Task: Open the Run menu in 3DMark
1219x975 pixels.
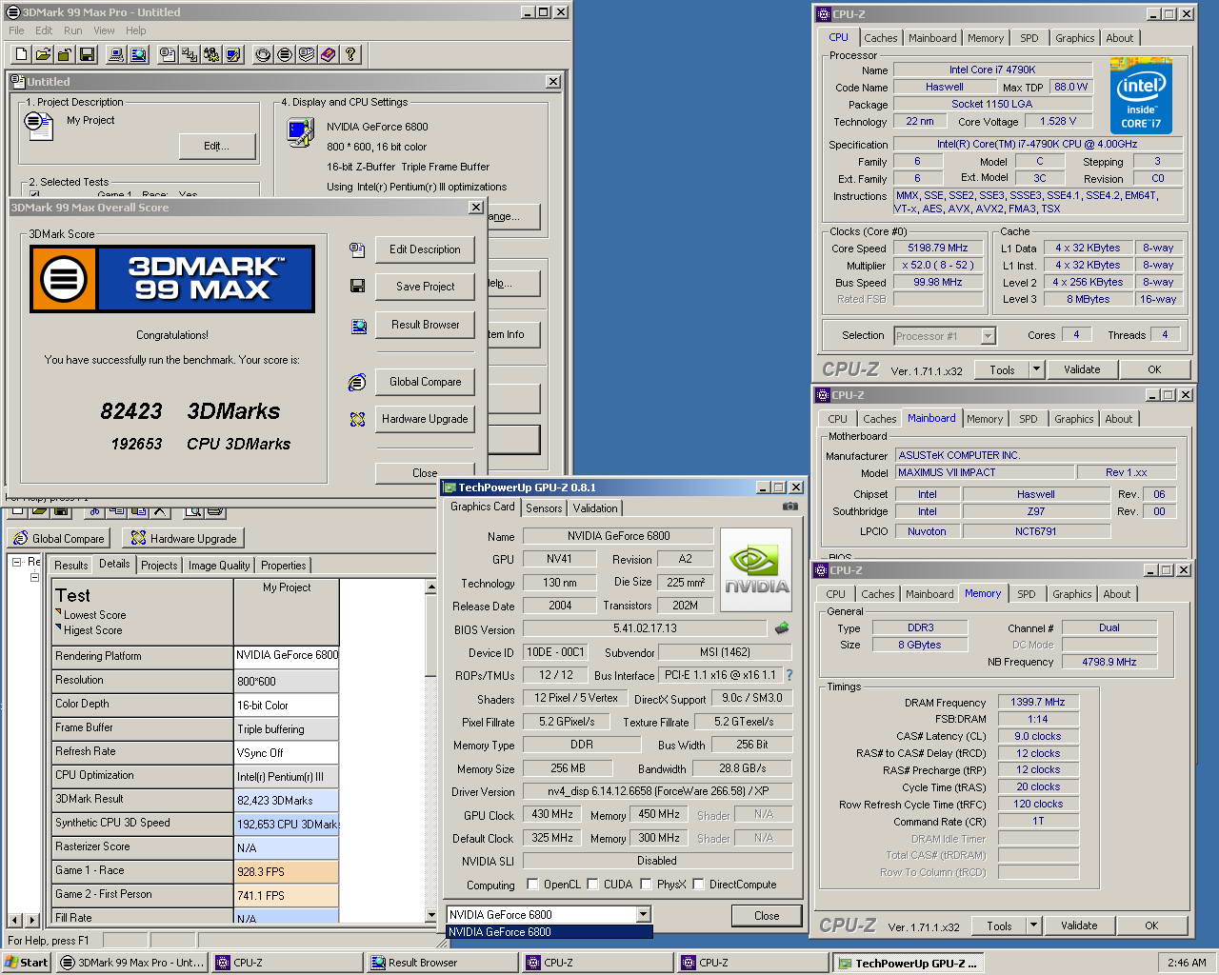Action: 72,30
